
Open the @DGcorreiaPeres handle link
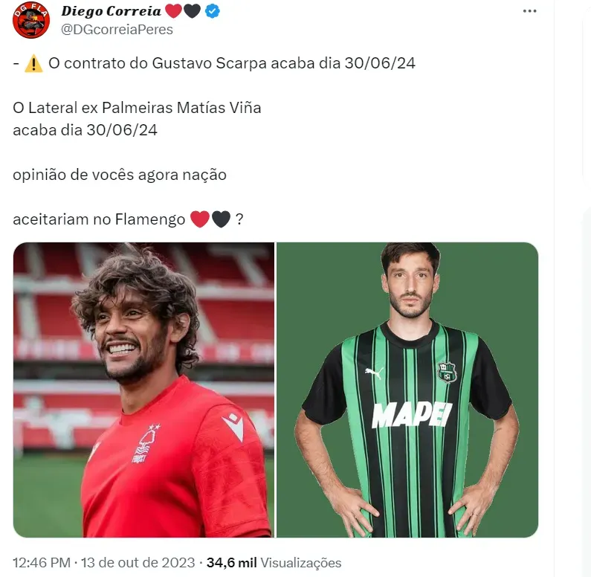pyautogui.click(x=117, y=30)
